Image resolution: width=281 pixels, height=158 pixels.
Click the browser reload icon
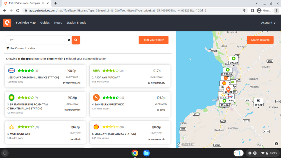point(17,11)
